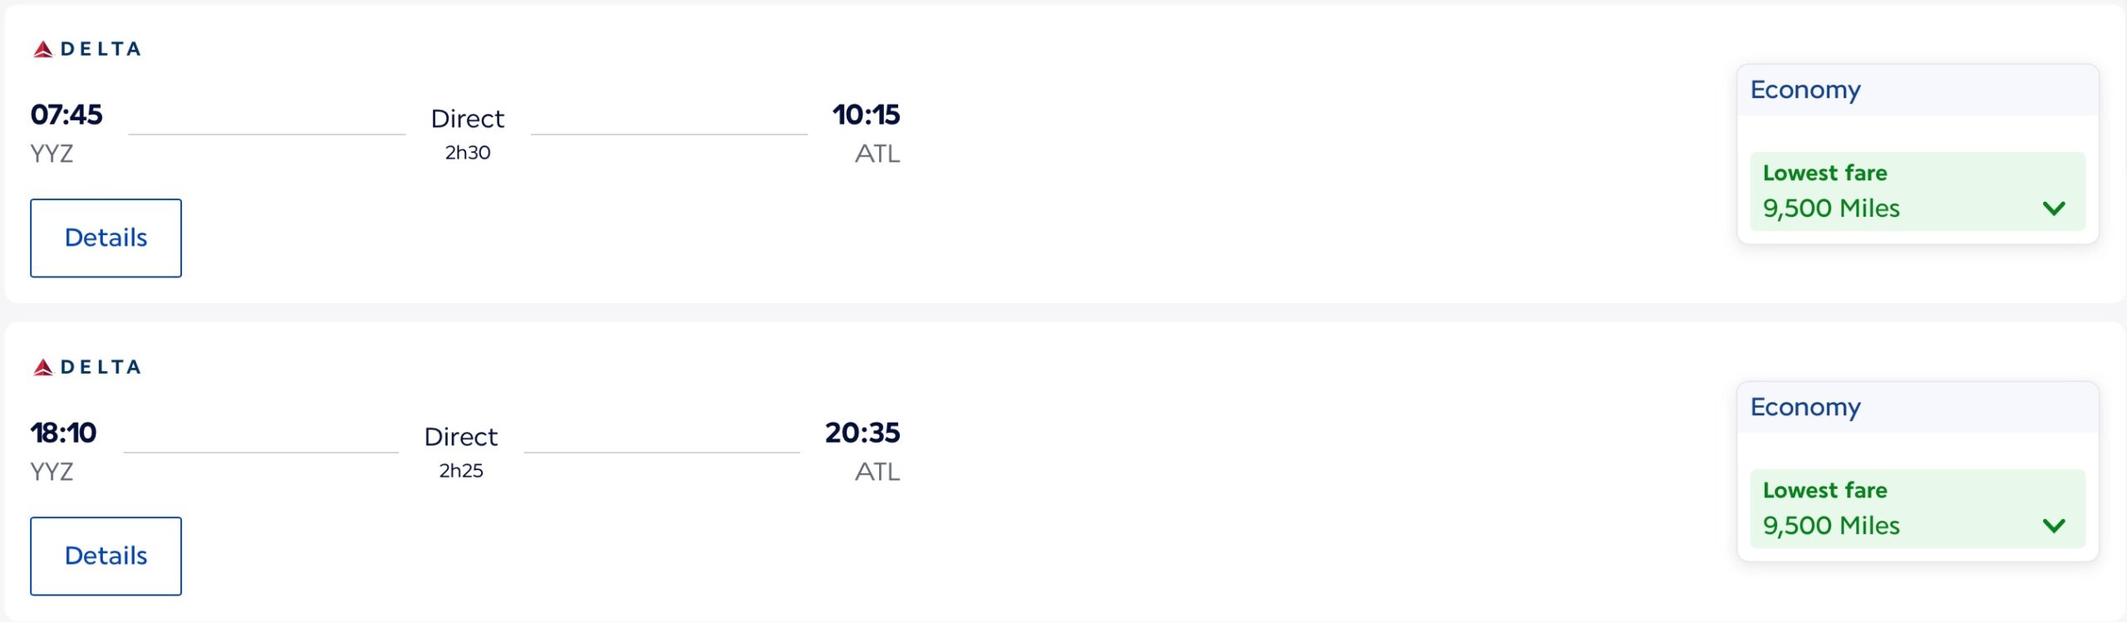
Task: Click the YYZ code under 07:45
Action: coord(52,154)
